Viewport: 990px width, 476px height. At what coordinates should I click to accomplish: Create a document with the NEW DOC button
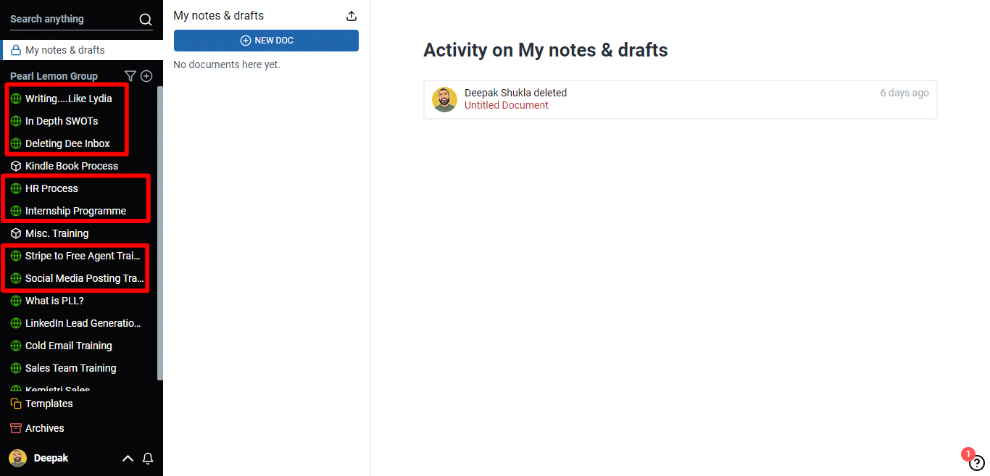[266, 41]
